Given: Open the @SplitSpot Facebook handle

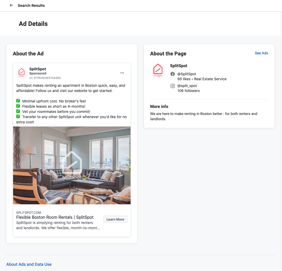Looking at the screenshot, I should pyautogui.click(x=187, y=74).
